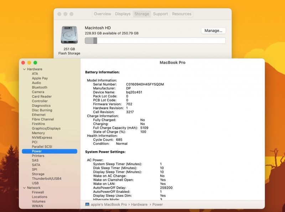Choose Printers in the sidebar
The height and width of the screenshot is (212, 285).
click(x=38, y=156)
